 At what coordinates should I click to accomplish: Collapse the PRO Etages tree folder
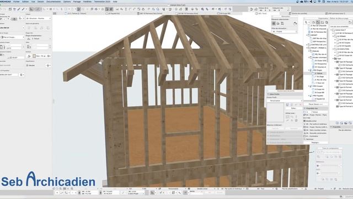point(309,70)
